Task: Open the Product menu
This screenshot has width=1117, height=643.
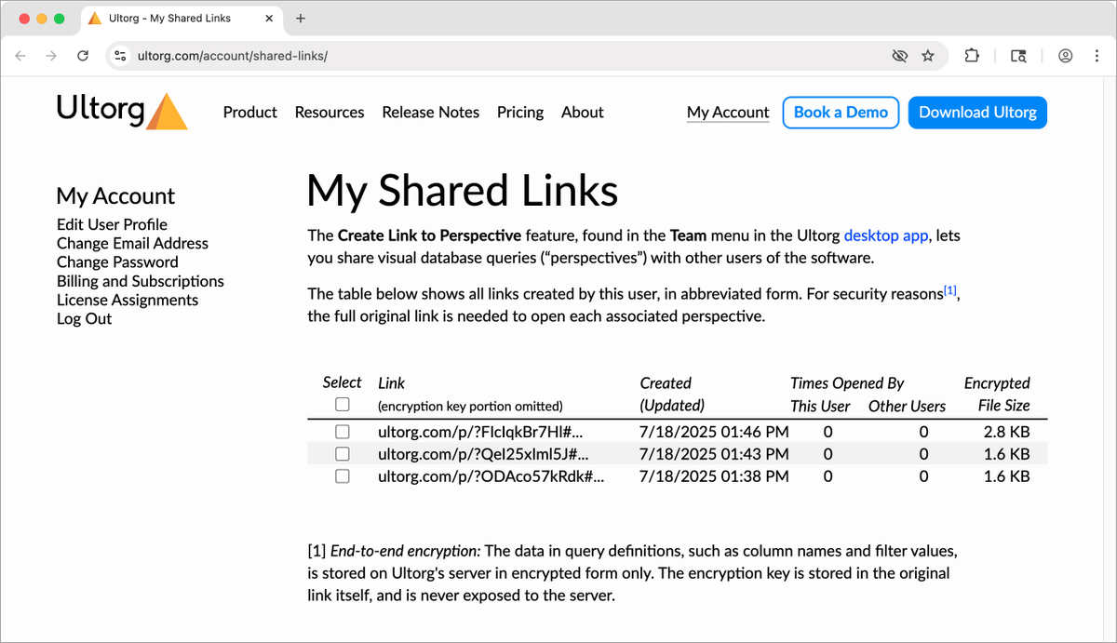Action: click(250, 113)
